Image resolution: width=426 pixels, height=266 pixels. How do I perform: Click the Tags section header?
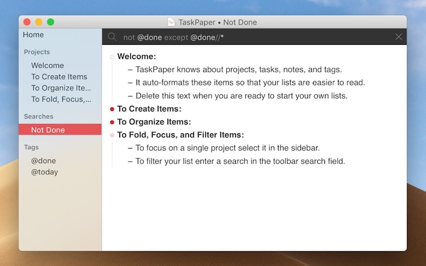coord(31,147)
